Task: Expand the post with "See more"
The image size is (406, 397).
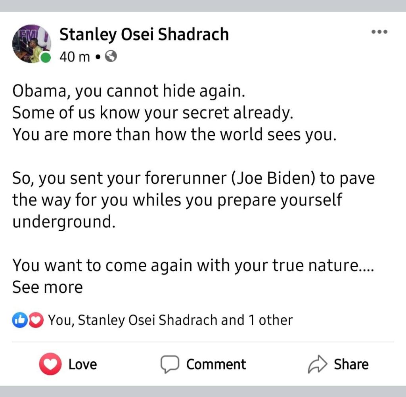Action: [48, 287]
